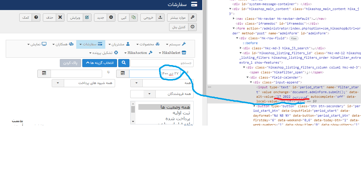Viewport: 361px width, 176px height.
Task: Click the delete (حذف) X icon
Action: click(60, 17)
